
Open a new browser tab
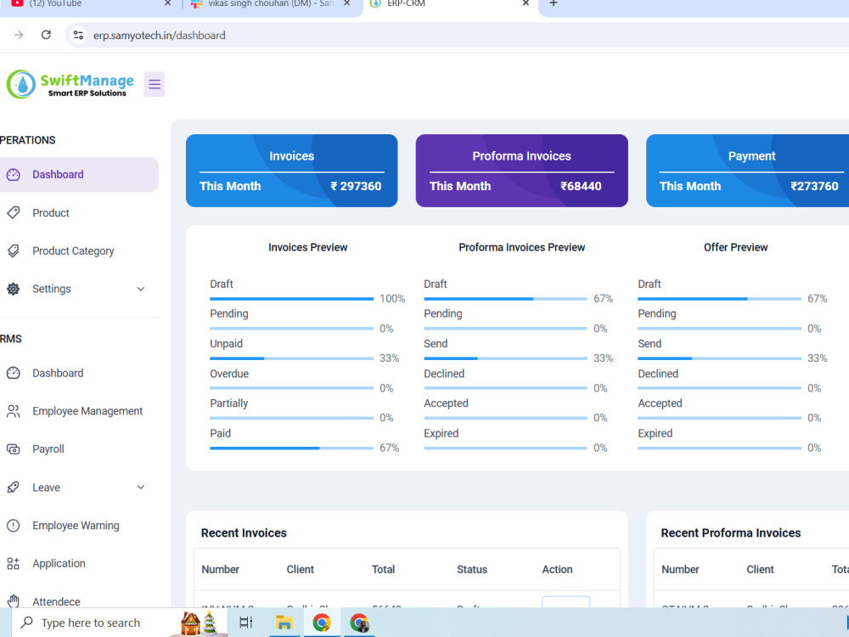[x=554, y=3]
